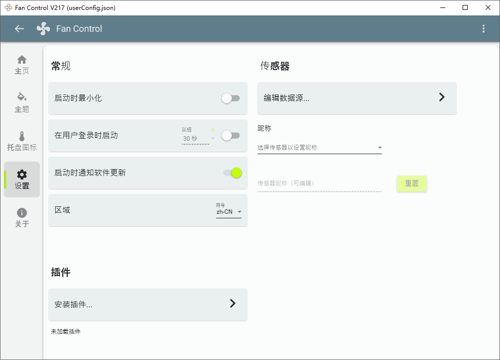This screenshot has height=360, width=500.
Task: Disable 启动时通知软件更新 toggle
Action: pyautogui.click(x=232, y=173)
